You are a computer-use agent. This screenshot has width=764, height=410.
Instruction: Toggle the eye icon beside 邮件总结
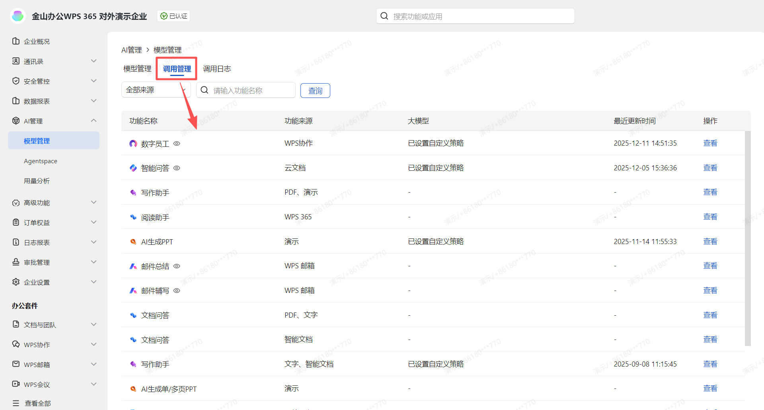point(177,266)
